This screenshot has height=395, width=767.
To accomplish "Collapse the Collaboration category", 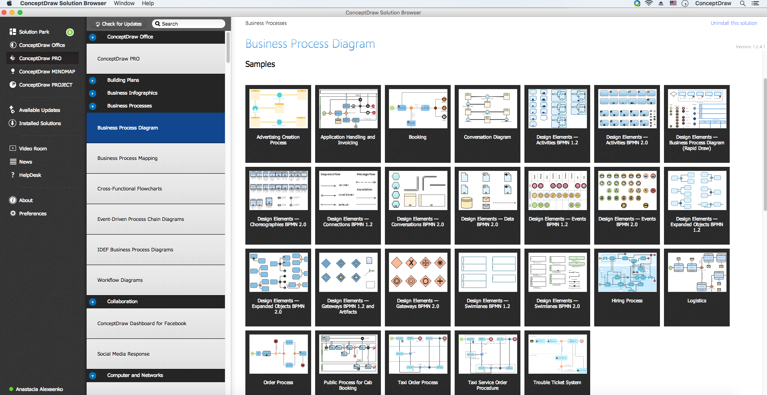I will click(x=93, y=302).
